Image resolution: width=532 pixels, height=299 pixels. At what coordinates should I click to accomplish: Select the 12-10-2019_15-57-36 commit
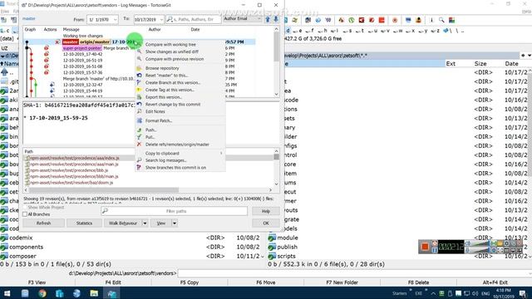tap(83, 72)
